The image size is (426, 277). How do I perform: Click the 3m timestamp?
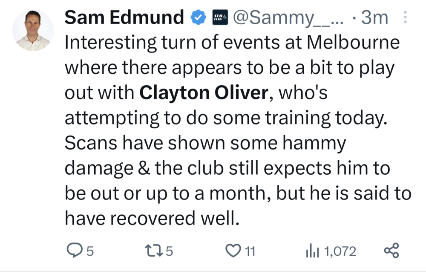pos(374,17)
